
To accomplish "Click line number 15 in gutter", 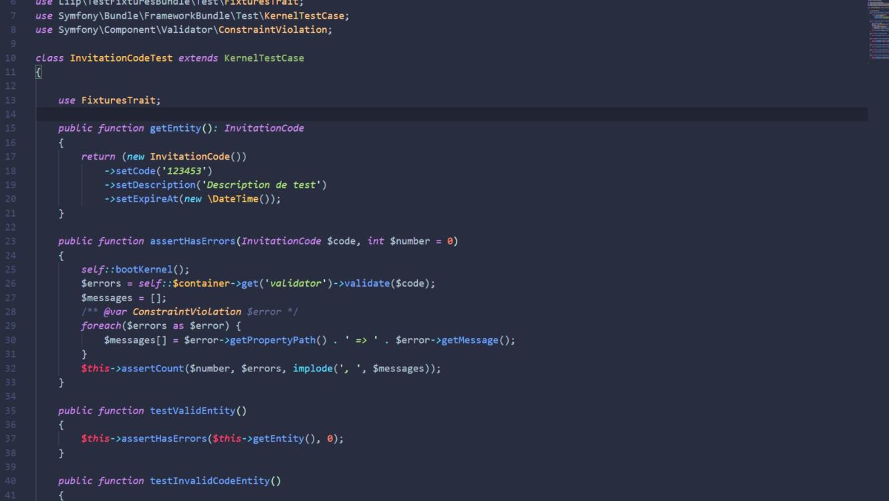I will click(11, 128).
